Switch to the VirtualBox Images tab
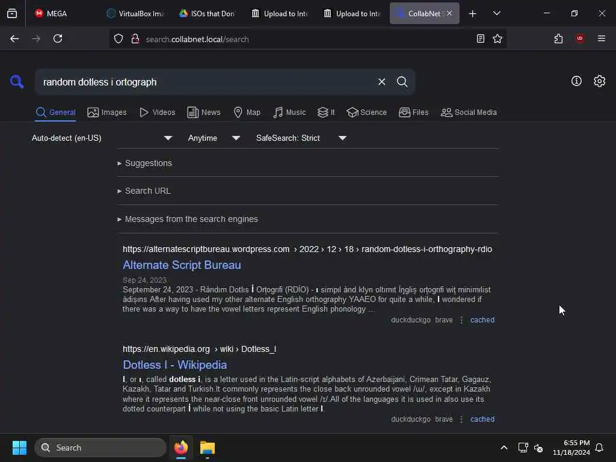 point(135,14)
